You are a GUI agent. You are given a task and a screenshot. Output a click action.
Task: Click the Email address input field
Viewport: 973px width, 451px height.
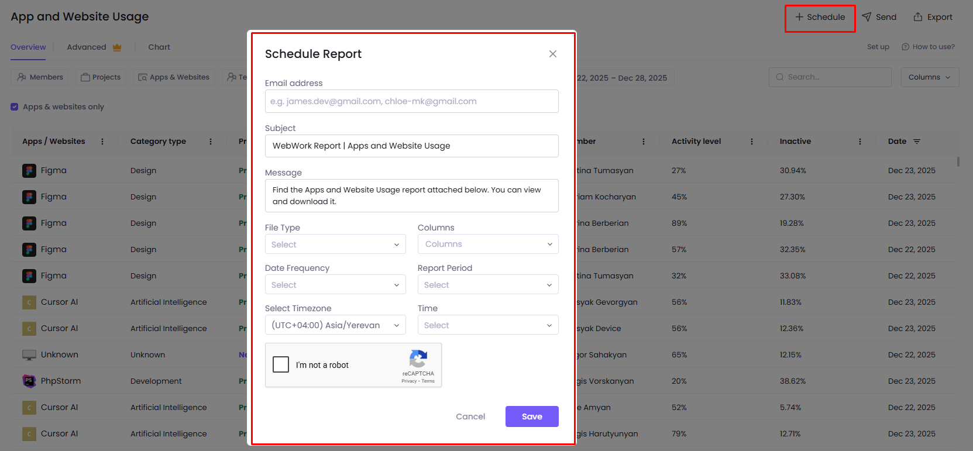(411, 101)
